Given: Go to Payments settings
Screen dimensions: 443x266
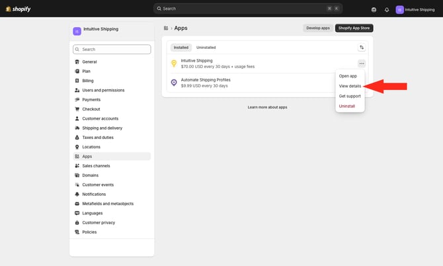Looking at the screenshot, I should pos(112,99).
